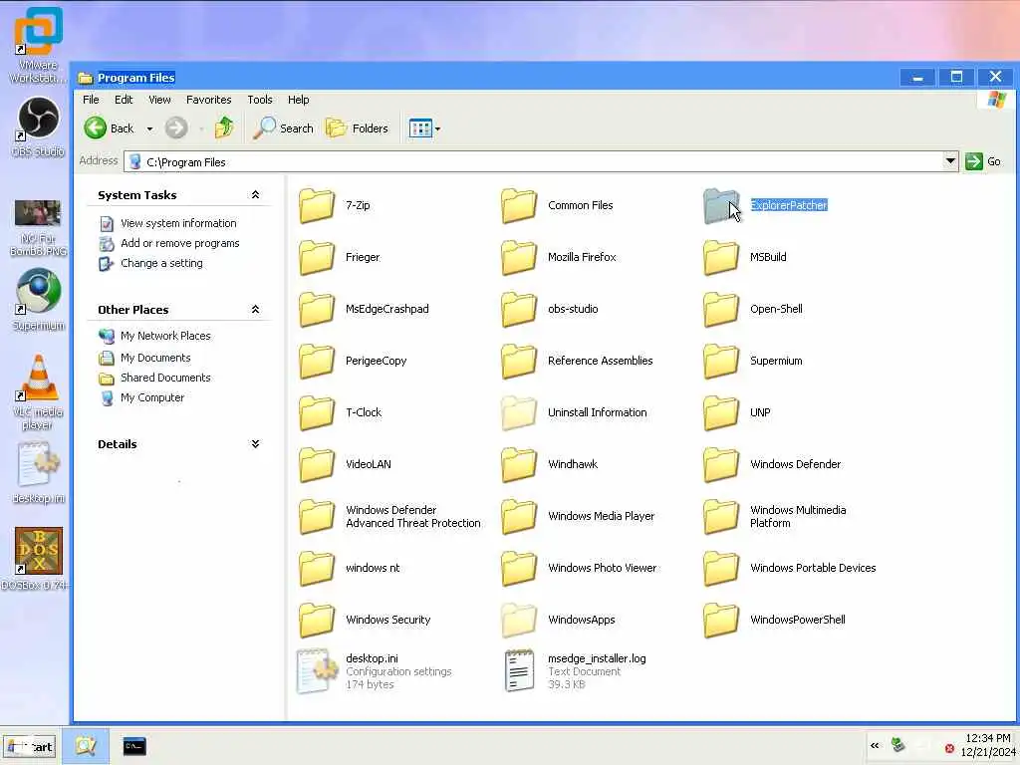
Task: Select the MSBuild folder icon
Action: click(721, 257)
